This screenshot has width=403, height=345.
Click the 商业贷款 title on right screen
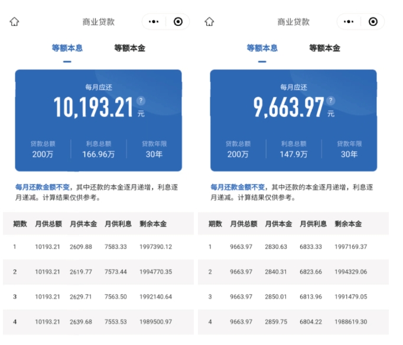[294, 22]
